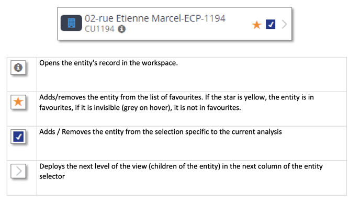Click "Opens the entity's record in the workspace" text
360x203 pixels.
pos(108,63)
